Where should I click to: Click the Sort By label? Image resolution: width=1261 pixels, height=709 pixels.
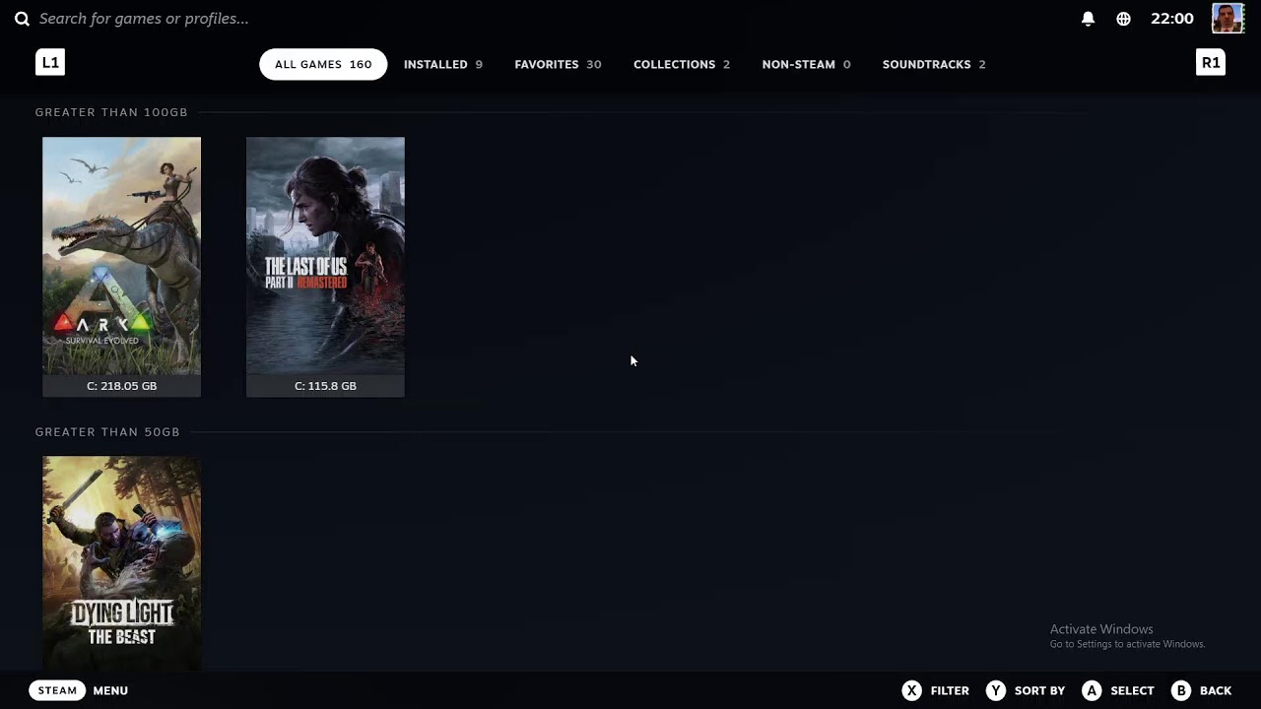[x=1039, y=690]
